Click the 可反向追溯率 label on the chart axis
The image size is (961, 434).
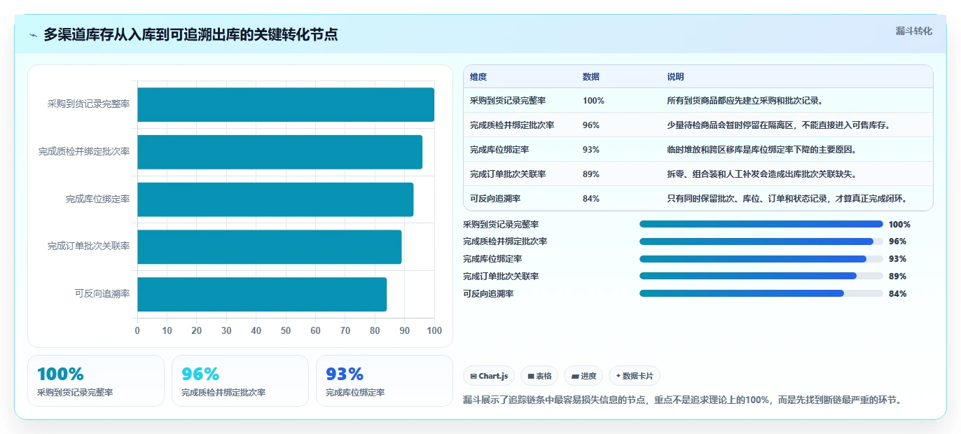102,294
